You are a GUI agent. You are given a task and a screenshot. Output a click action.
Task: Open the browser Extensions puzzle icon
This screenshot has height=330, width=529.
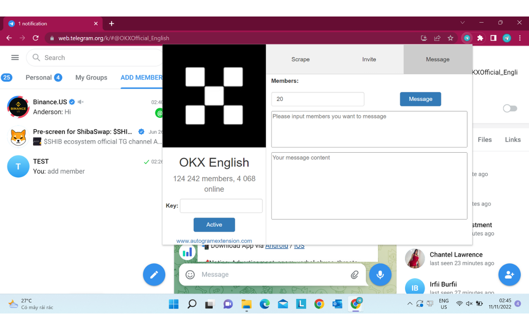point(480,38)
